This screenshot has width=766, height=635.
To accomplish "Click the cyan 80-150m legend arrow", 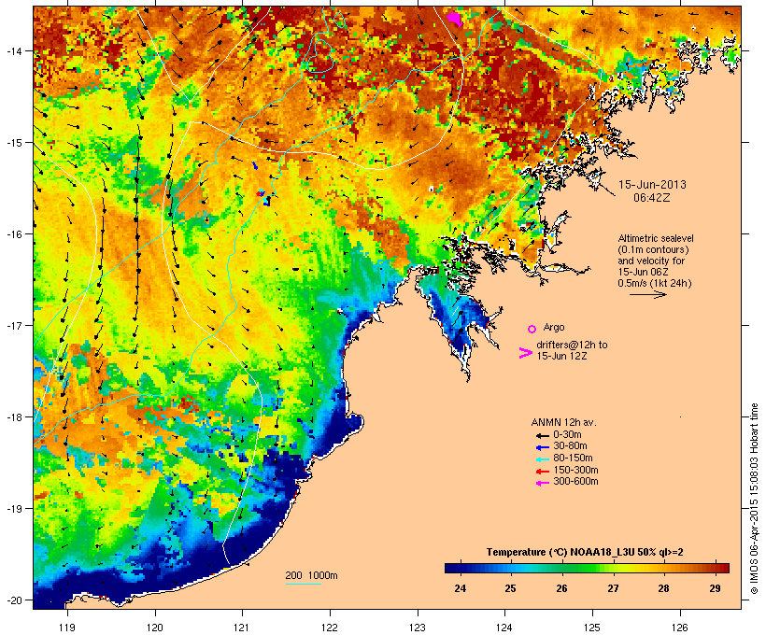I will tap(542, 459).
